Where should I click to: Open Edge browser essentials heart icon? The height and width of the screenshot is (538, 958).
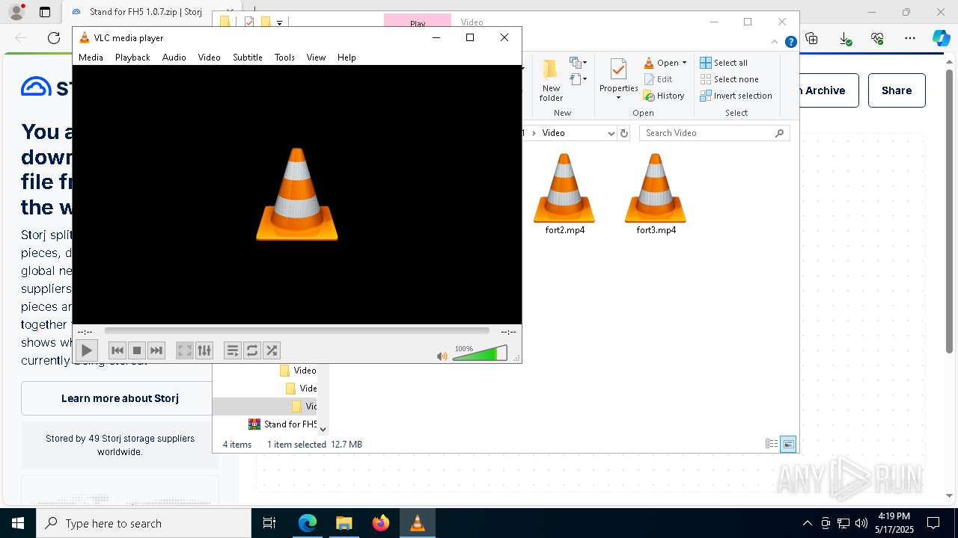(877, 38)
